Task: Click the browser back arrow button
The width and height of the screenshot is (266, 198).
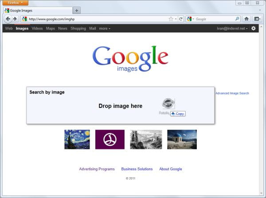Action: [8, 19]
